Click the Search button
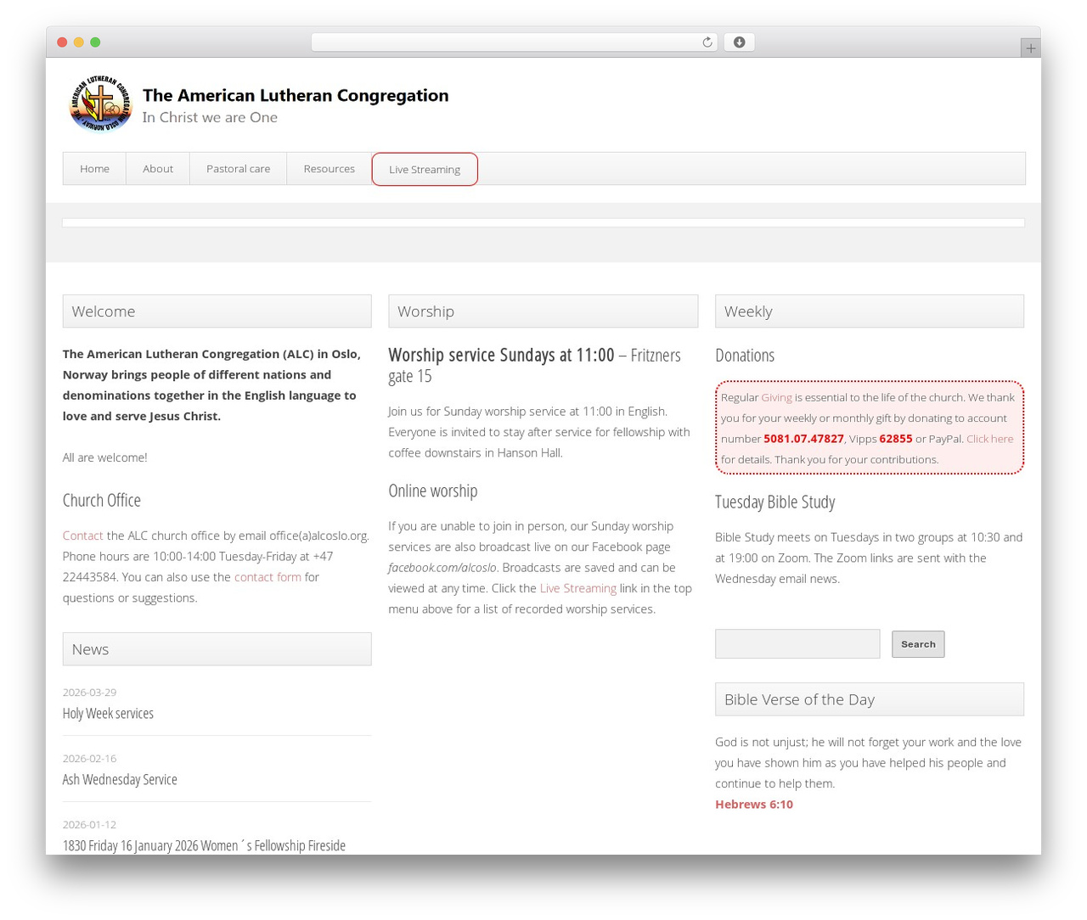This screenshot has height=920, width=1087. click(918, 644)
